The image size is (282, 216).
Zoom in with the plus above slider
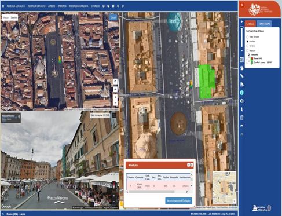tap(241, 22)
